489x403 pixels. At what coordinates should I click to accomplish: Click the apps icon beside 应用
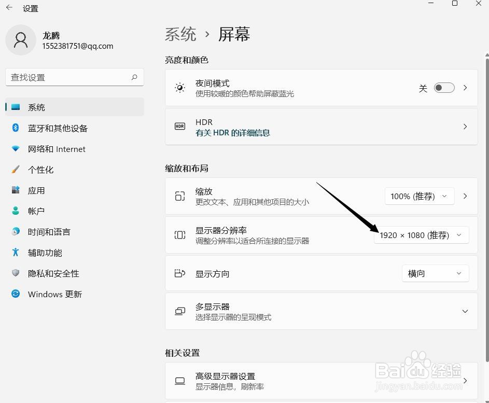15,190
